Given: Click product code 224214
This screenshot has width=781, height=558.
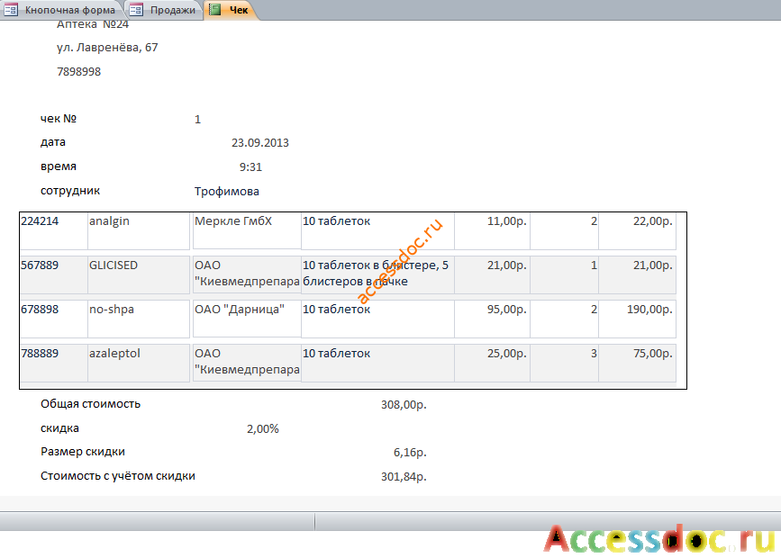Looking at the screenshot, I should [x=40, y=221].
